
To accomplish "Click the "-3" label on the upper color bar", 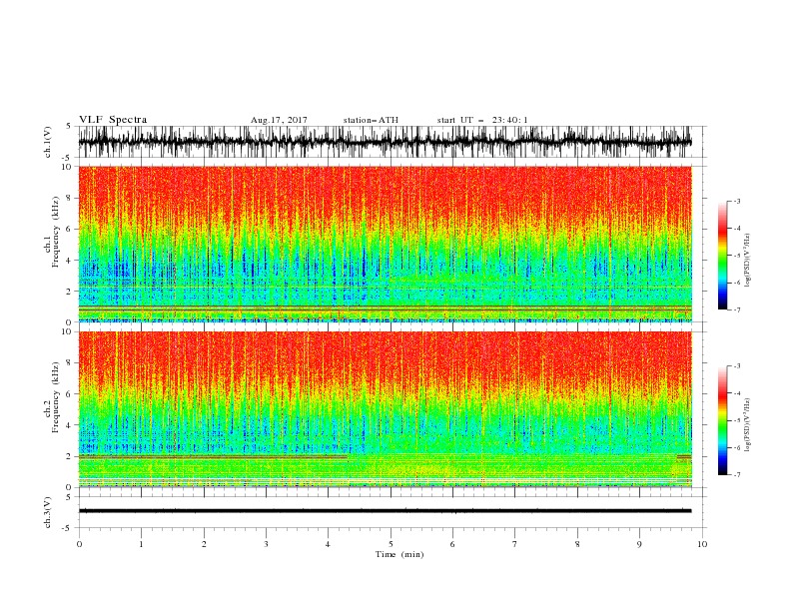I will point(736,201).
